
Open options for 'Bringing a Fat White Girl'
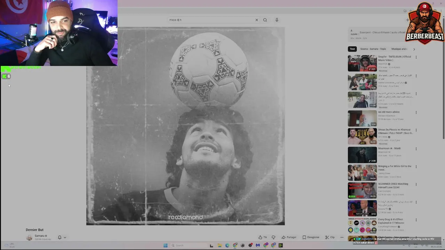pyautogui.click(x=416, y=167)
